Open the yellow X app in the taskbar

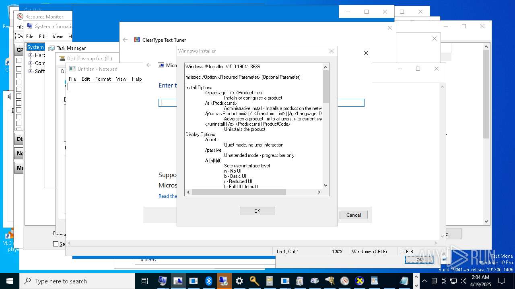click(360, 281)
